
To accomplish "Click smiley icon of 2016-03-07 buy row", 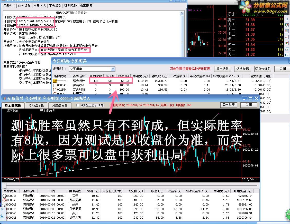I will [5, 204].
